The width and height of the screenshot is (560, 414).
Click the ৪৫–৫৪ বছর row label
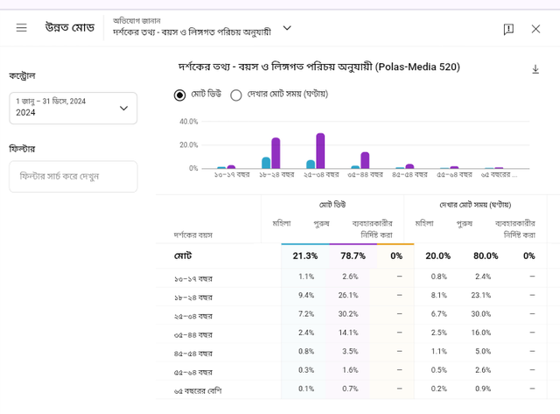pos(193,353)
